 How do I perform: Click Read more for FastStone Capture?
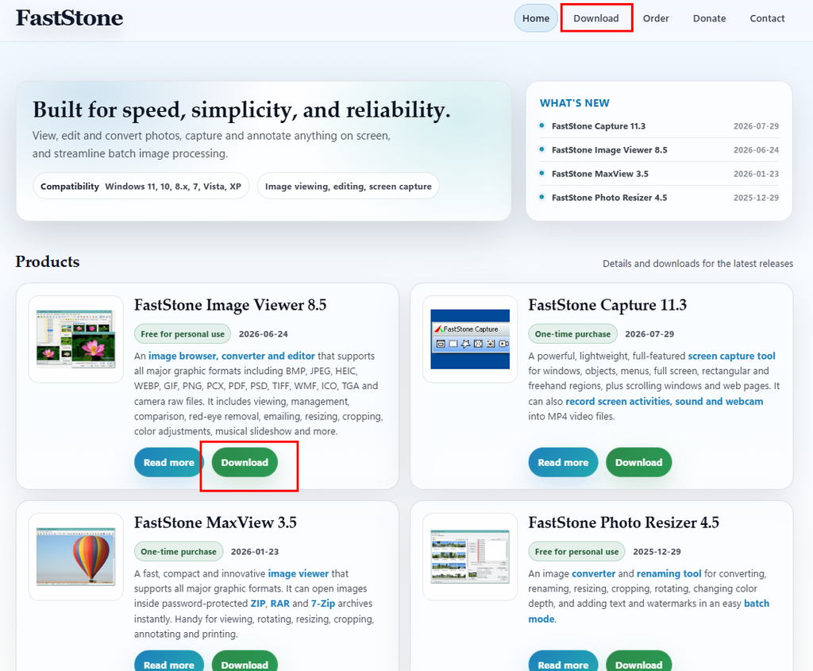click(563, 462)
